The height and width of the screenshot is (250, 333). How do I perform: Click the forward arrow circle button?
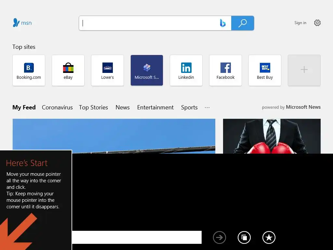click(x=220, y=237)
